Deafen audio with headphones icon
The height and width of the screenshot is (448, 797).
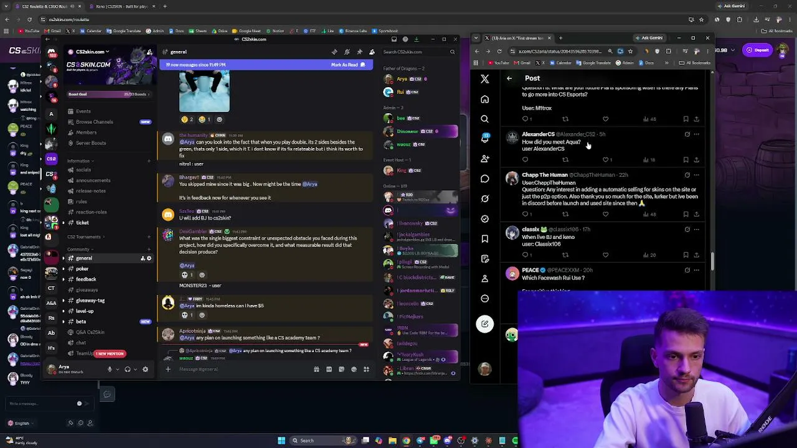pos(127,369)
